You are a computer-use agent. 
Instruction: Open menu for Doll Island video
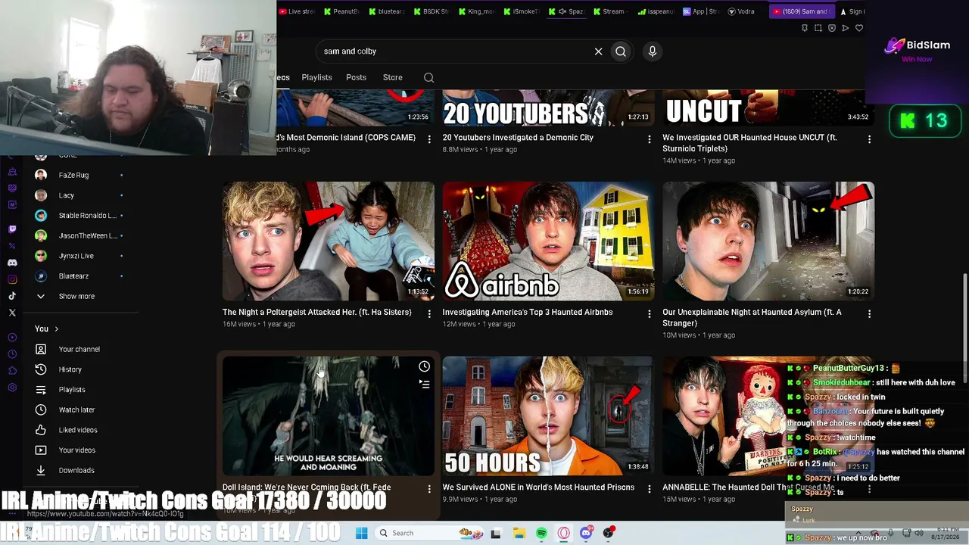pyautogui.click(x=429, y=489)
